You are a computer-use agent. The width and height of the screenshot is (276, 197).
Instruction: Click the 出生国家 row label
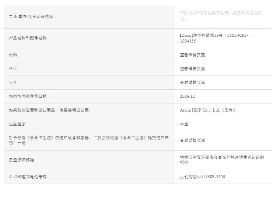click(x=17, y=124)
